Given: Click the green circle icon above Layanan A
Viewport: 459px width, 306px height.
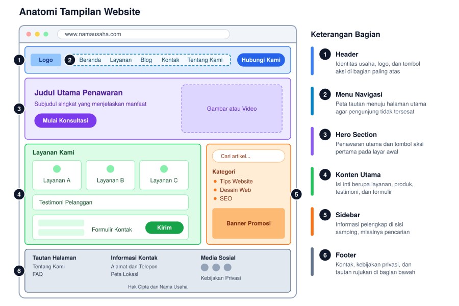Looking at the screenshot, I should click(x=57, y=169).
